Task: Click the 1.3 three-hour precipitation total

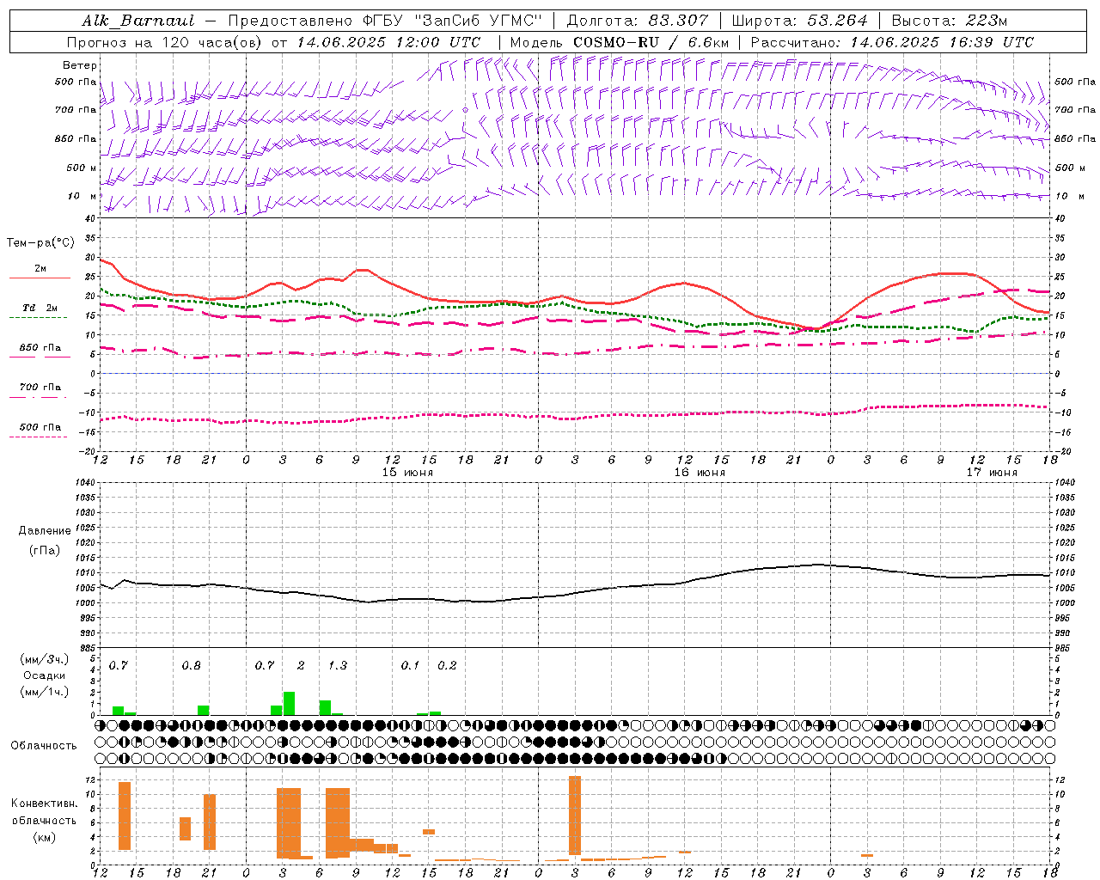Action: pos(338,666)
